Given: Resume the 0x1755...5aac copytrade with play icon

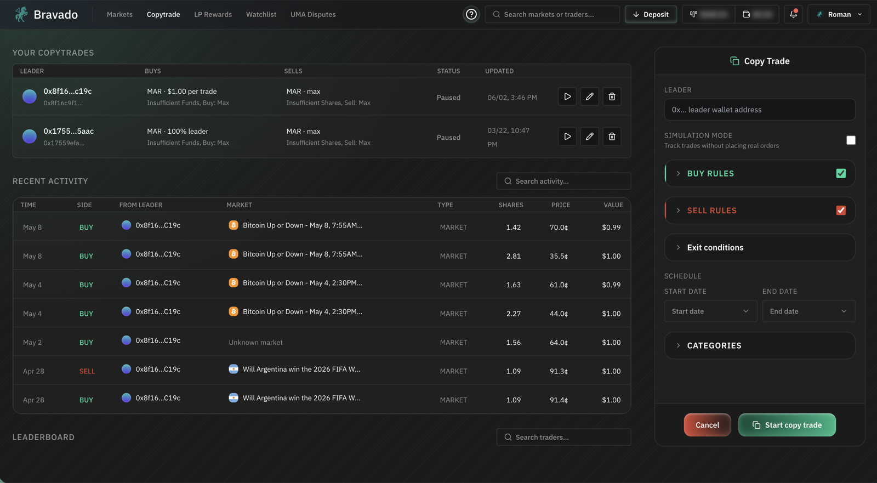Looking at the screenshot, I should tap(567, 137).
